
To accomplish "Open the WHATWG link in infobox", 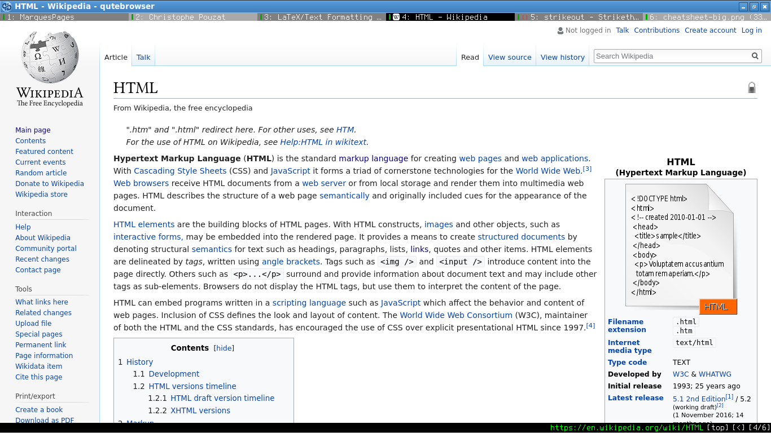I will coord(715,374).
